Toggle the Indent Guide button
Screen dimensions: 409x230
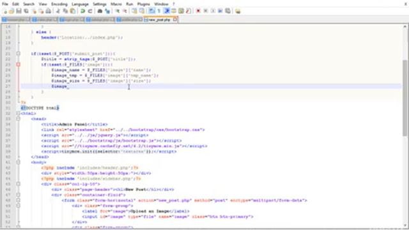click(x=167, y=11)
